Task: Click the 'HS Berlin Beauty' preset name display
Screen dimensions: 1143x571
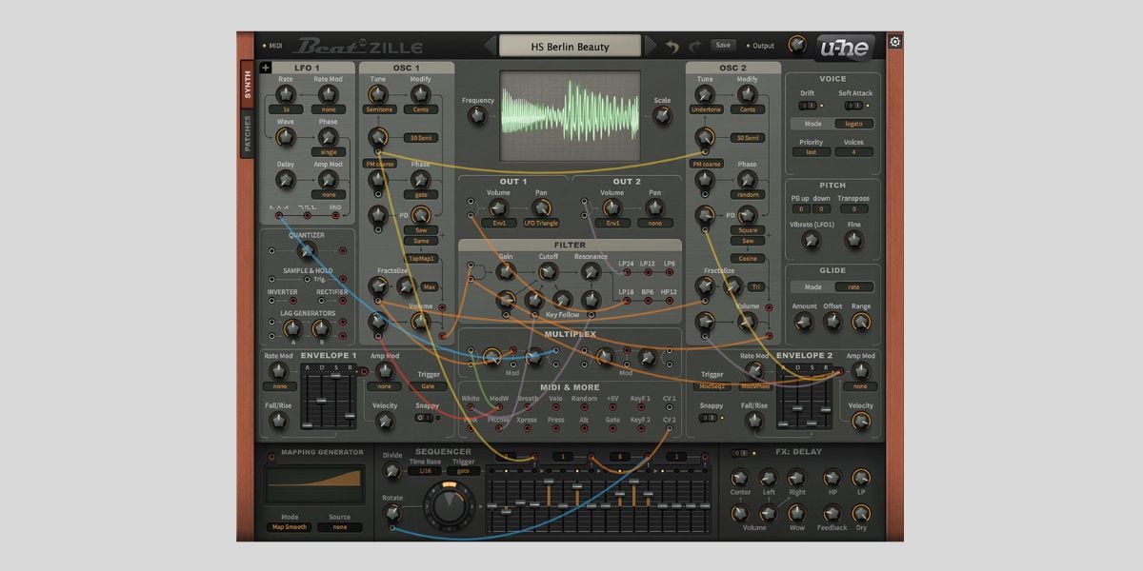Action: pos(570,46)
